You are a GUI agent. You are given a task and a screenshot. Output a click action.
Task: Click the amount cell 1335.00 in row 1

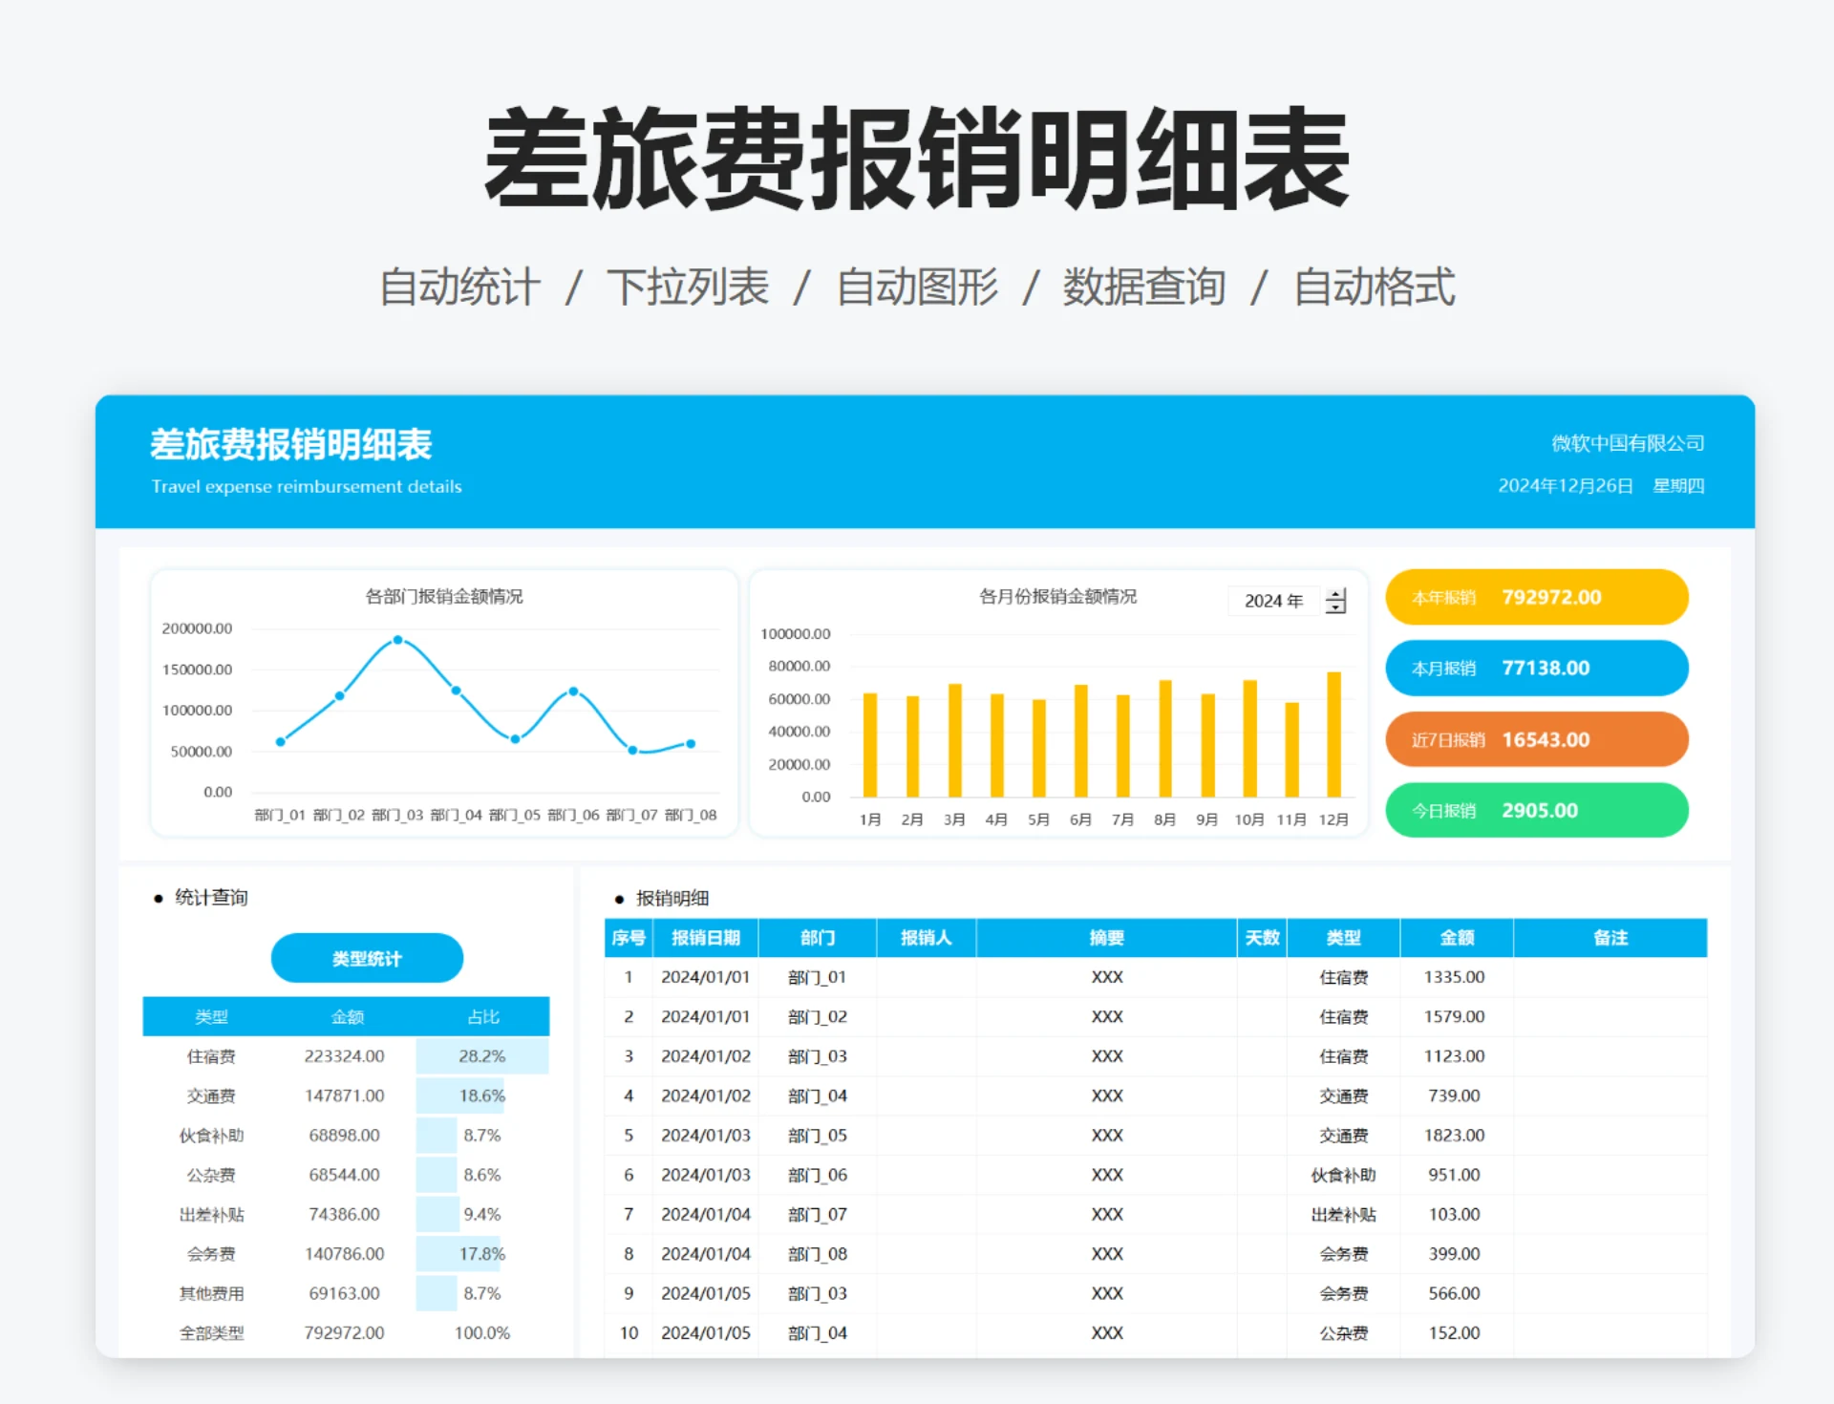tap(1454, 976)
